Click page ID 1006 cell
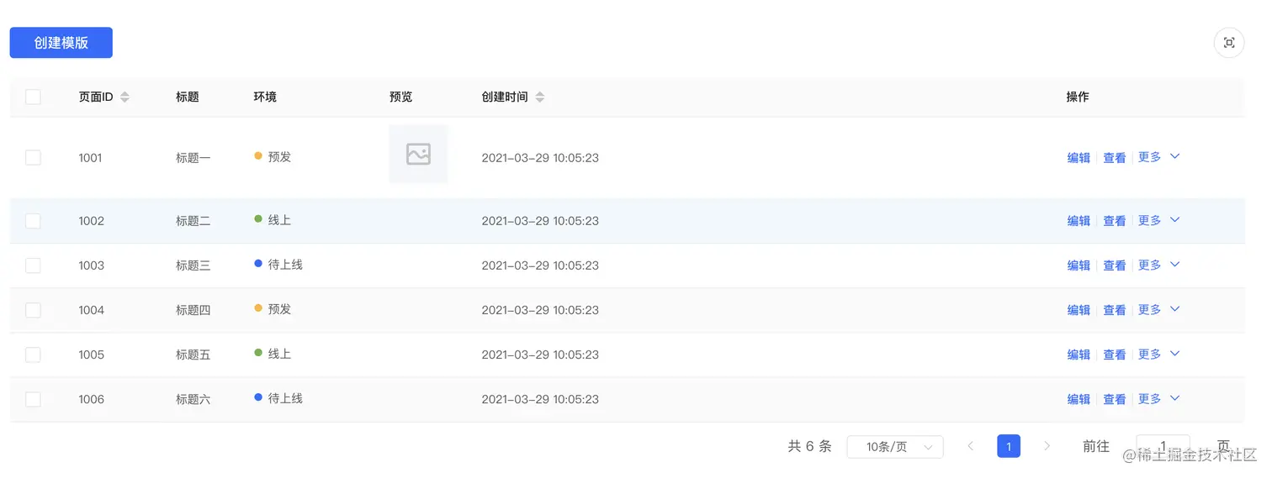This screenshot has width=1272, height=478. (x=91, y=399)
